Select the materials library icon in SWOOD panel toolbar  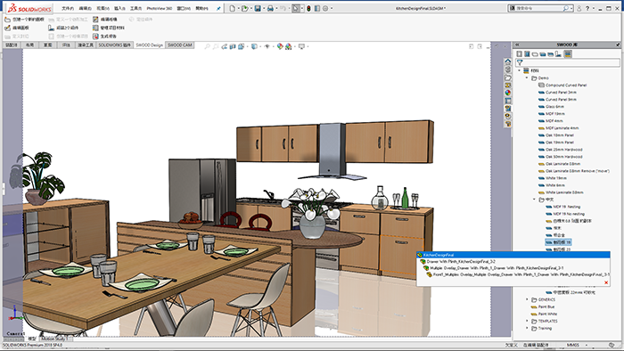[x=568, y=53]
